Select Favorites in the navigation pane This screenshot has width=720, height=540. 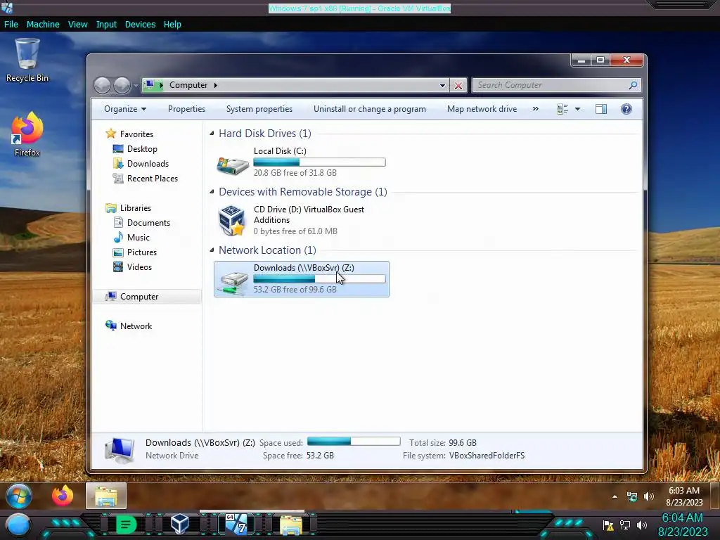point(136,134)
